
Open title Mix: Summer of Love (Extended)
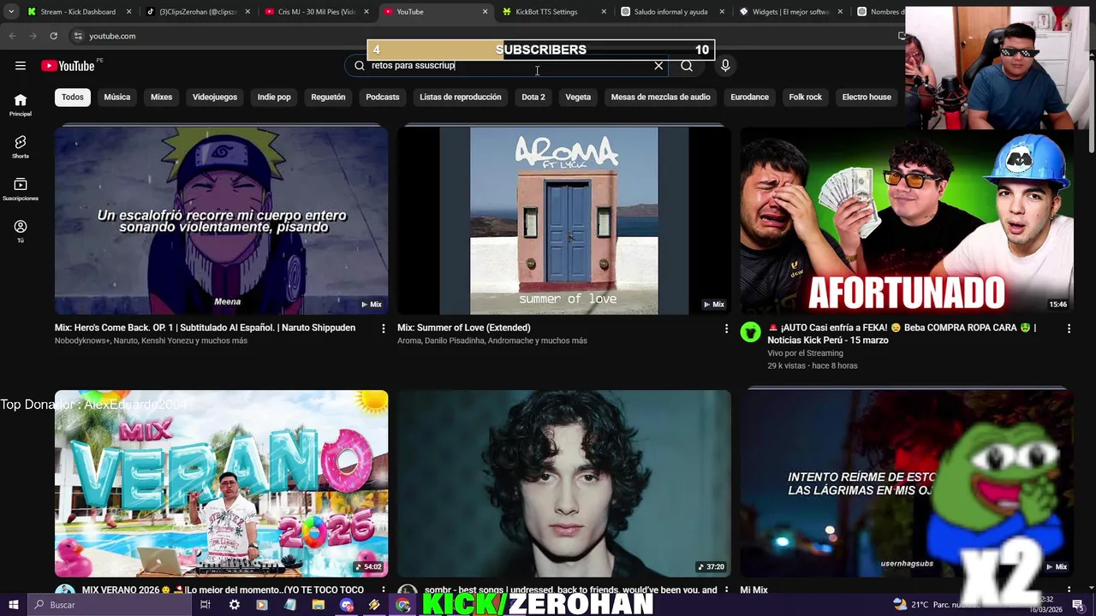(x=464, y=328)
